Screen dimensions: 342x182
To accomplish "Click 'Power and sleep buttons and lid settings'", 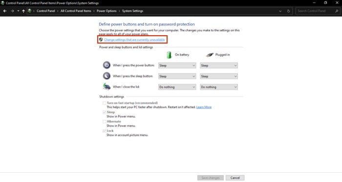I will (126, 47).
